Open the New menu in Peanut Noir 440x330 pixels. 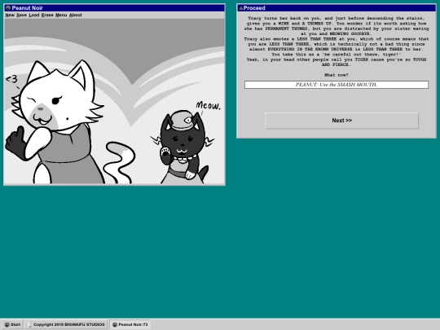[10, 15]
